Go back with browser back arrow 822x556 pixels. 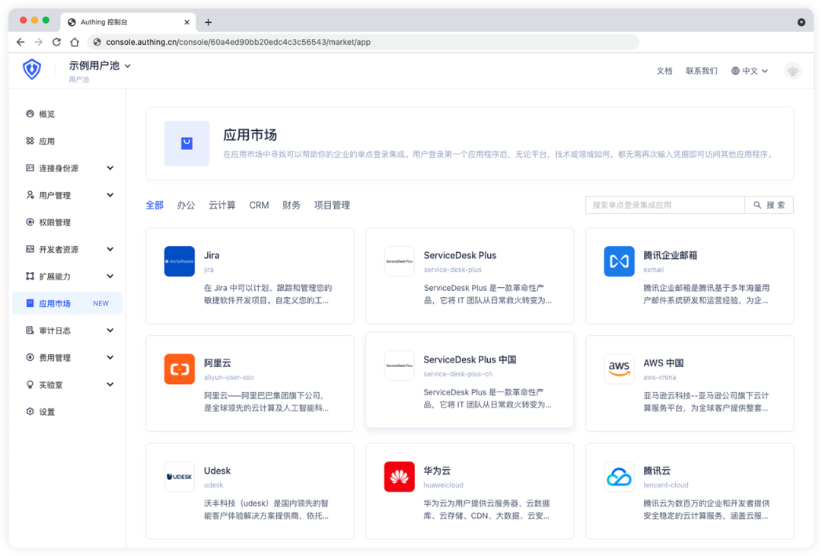[21, 42]
